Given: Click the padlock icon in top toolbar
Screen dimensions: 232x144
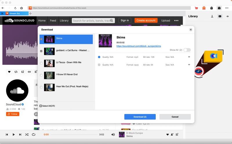Looking at the screenshot, I should pos(212,8).
